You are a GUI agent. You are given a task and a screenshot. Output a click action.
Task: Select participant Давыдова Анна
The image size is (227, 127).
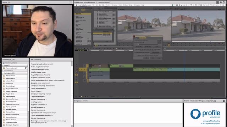tap(10, 96)
